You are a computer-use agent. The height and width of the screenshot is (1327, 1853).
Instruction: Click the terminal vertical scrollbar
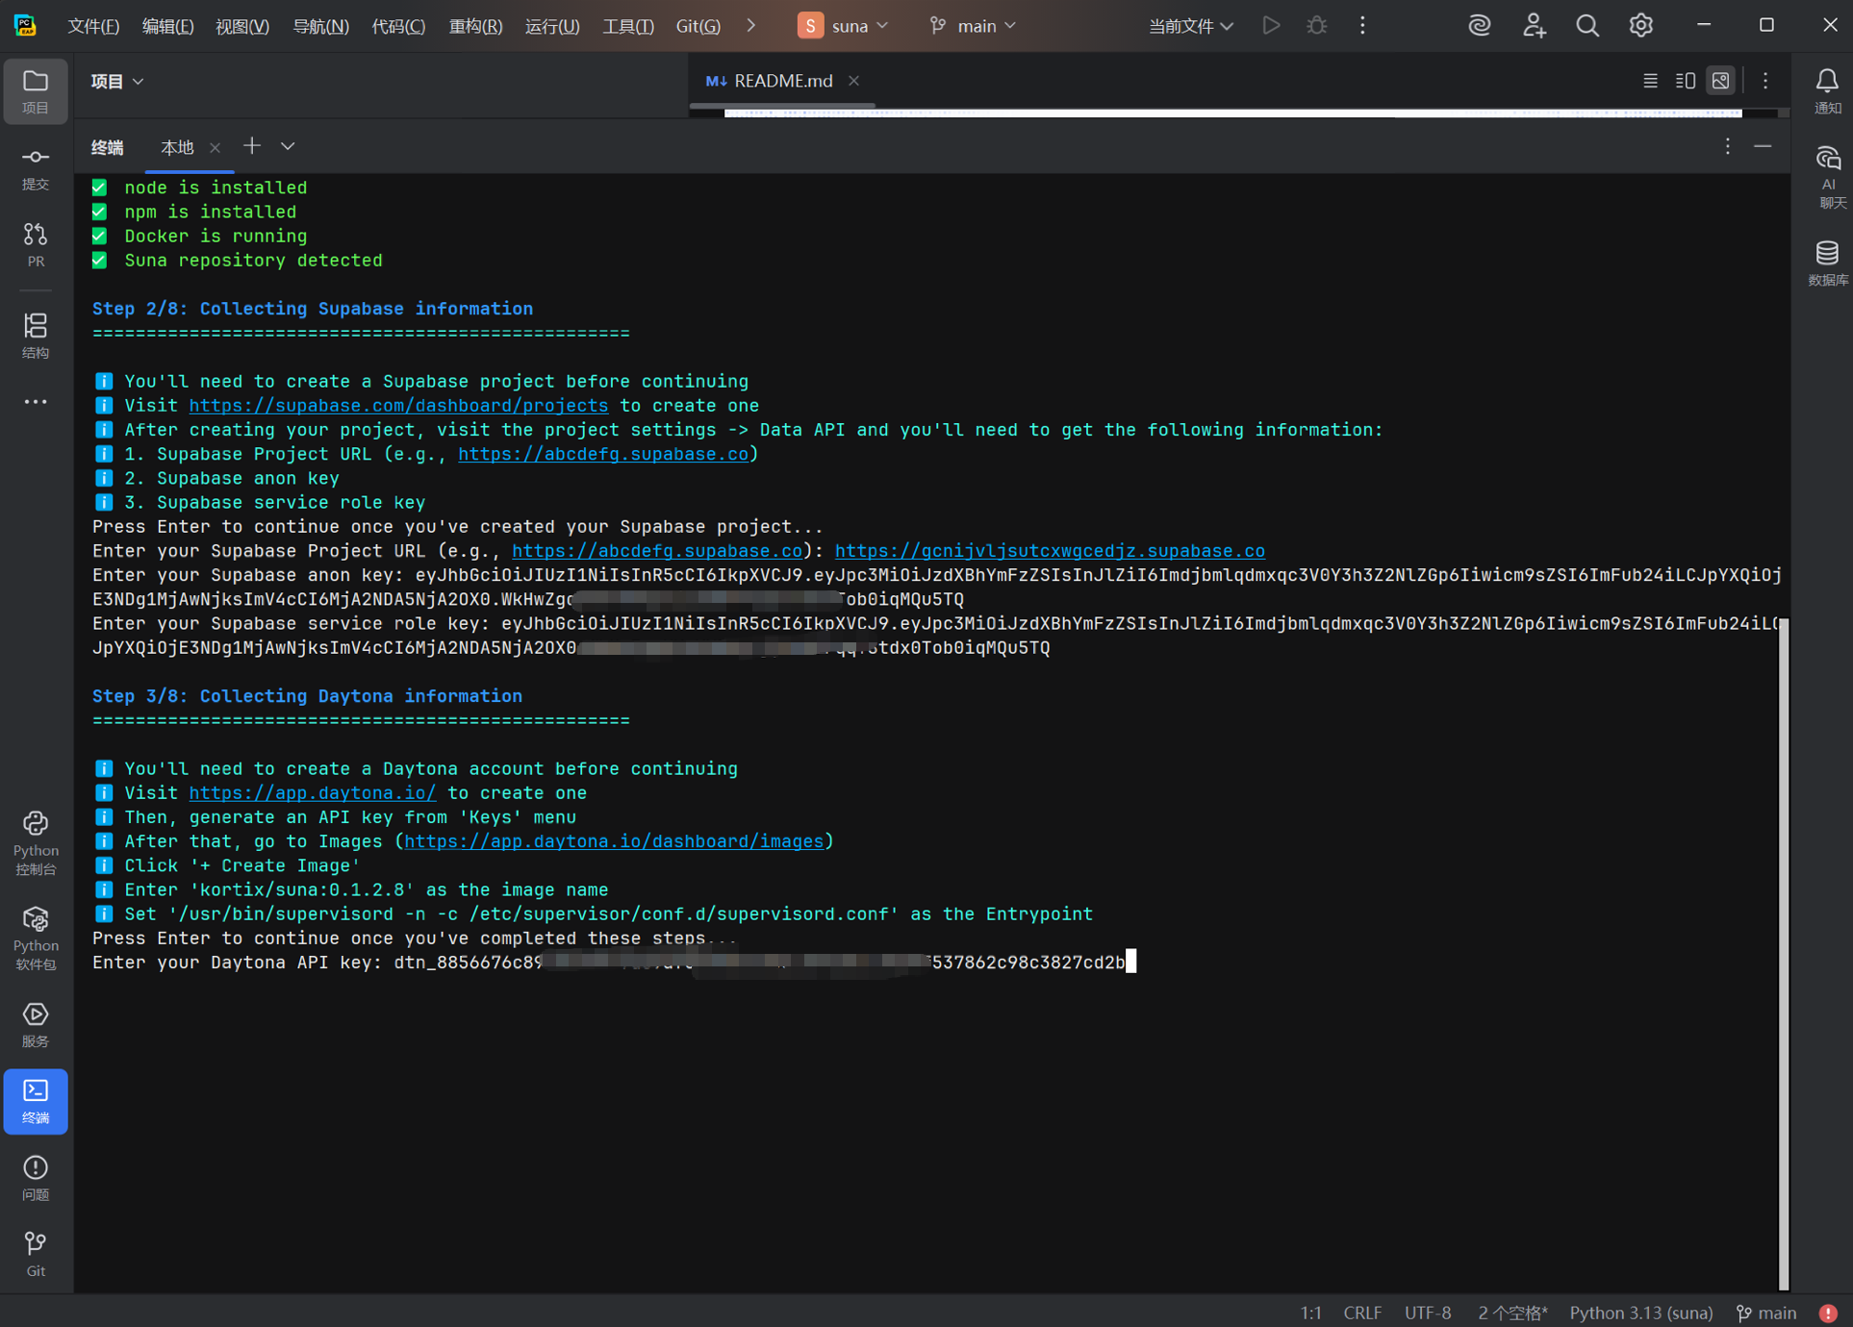point(1783,952)
